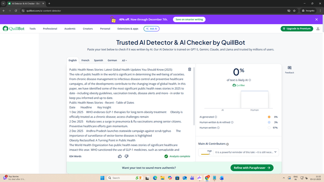The image size is (324, 182).
Task: Click the Upgrade to Premium button
Action: (297, 29)
